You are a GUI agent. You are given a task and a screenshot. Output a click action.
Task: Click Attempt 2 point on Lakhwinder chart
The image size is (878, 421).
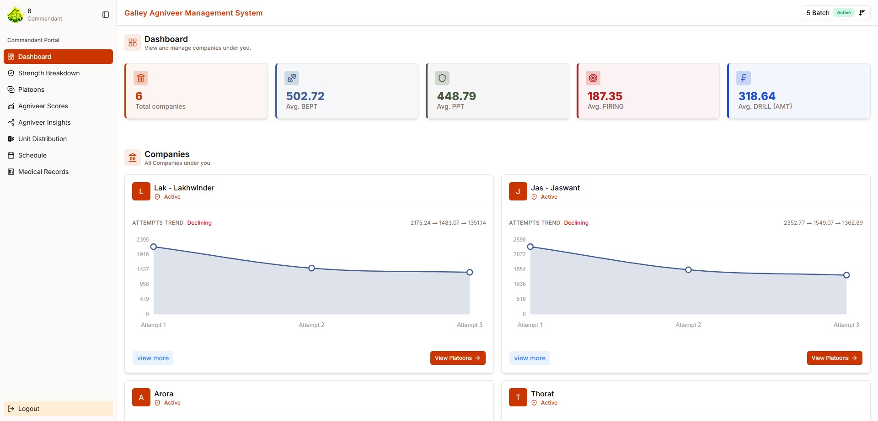point(311,268)
